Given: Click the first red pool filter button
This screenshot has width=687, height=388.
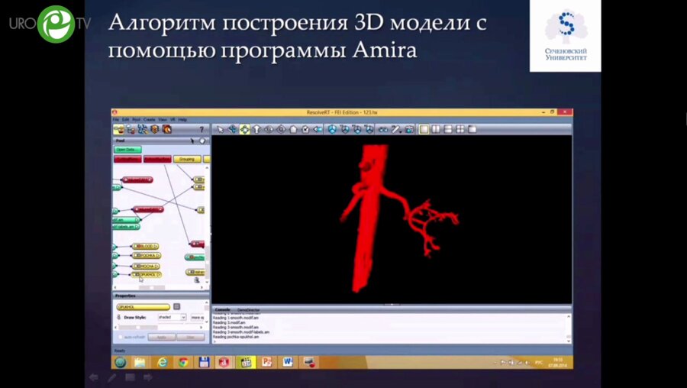Looking at the screenshot, I should point(127,159).
